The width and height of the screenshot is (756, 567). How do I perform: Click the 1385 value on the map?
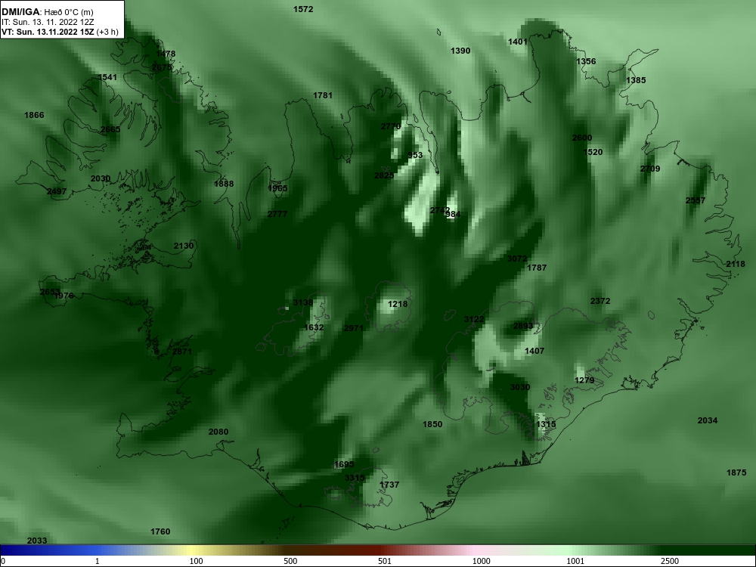click(x=636, y=80)
